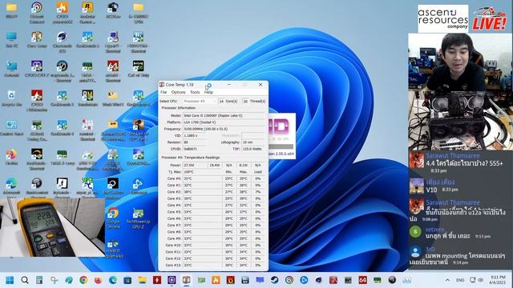Image resolution: width=513 pixels, height=288 pixels.
Task: Open the Control Panel desktop icon
Action: (12, 129)
